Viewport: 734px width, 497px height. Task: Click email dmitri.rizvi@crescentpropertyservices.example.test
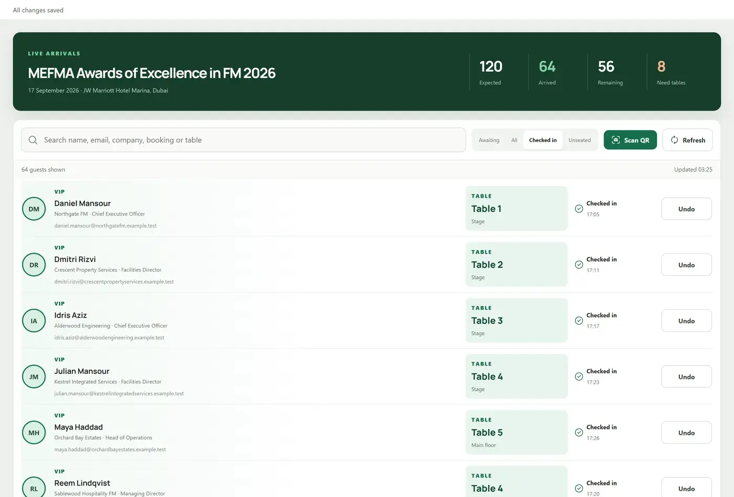114,282
